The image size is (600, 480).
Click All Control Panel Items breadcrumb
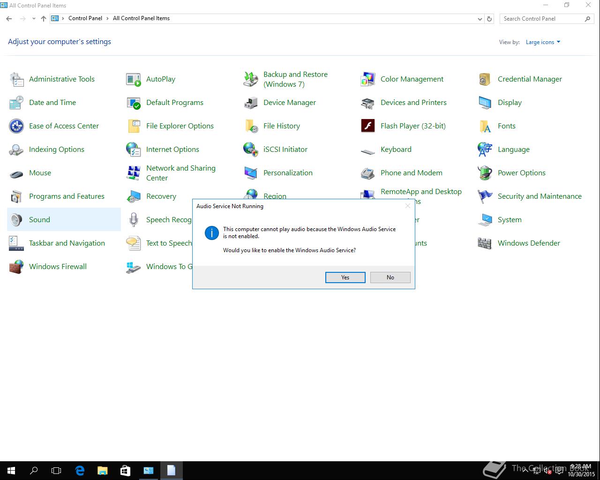tap(141, 18)
